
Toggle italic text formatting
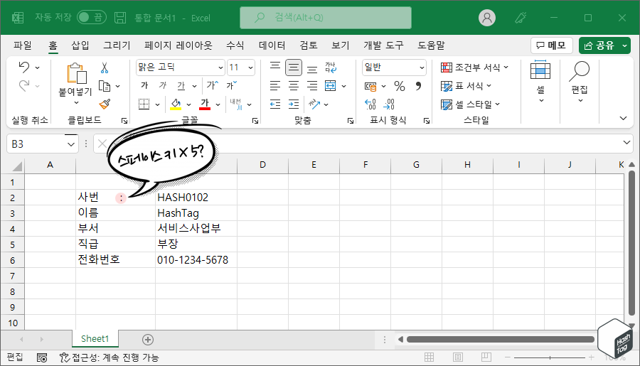click(x=162, y=85)
